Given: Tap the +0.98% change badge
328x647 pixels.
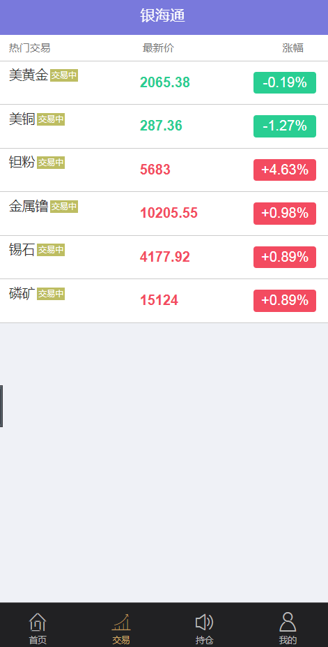Looking at the screenshot, I should (285, 214).
